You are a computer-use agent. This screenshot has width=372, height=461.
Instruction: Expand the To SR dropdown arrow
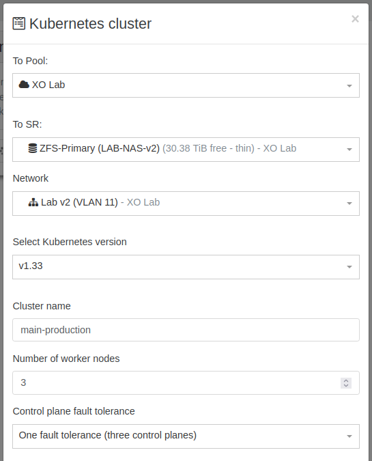click(x=349, y=150)
